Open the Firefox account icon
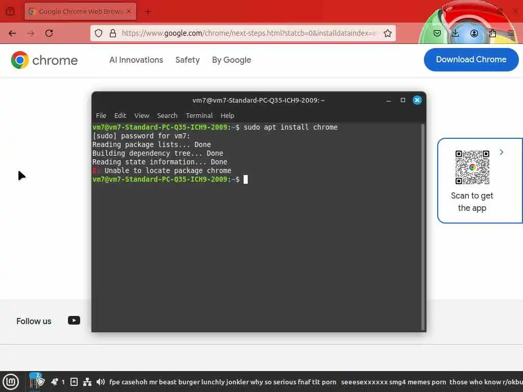Image resolution: width=523 pixels, height=392 pixels. pyautogui.click(x=474, y=33)
